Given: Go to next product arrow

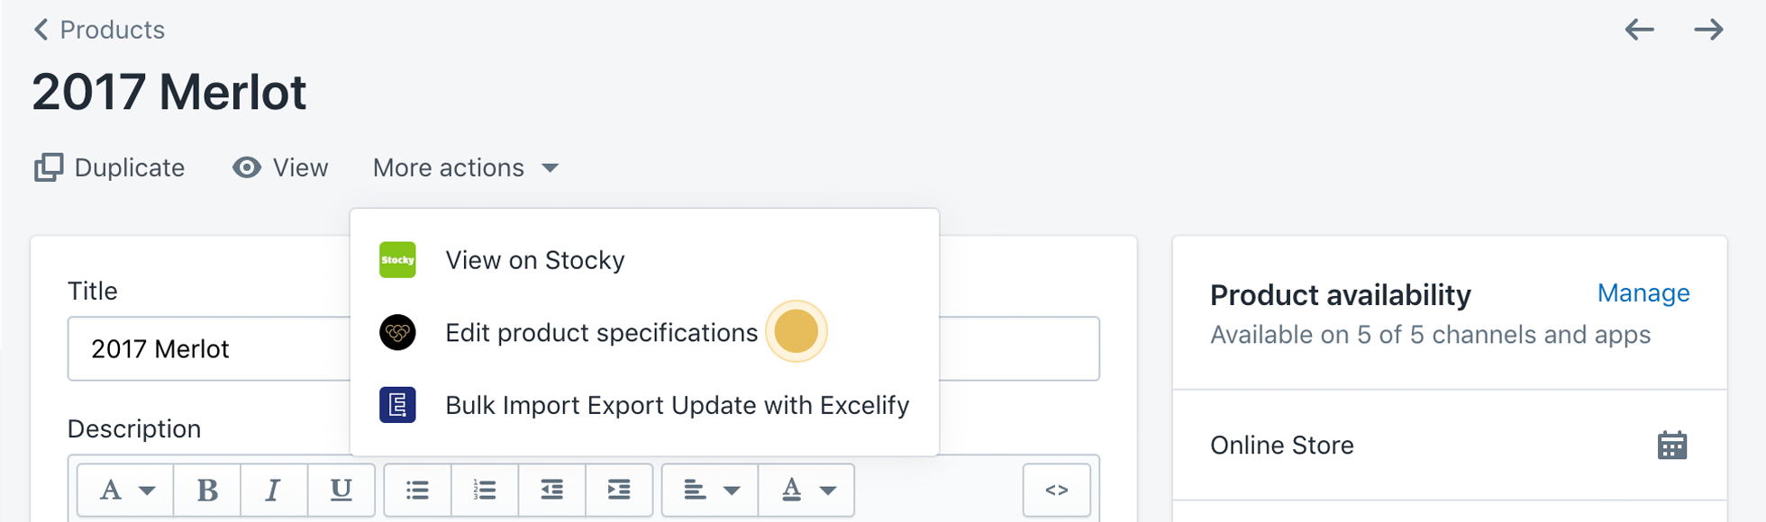Looking at the screenshot, I should [1708, 30].
